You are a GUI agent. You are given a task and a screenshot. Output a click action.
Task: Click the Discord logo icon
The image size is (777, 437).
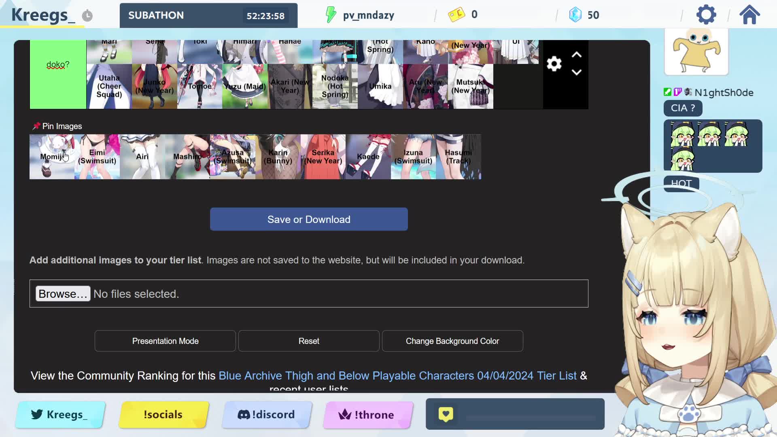coord(243,415)
